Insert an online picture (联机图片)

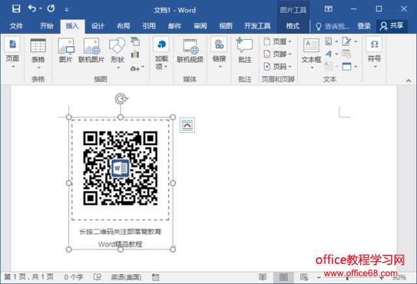91,51
